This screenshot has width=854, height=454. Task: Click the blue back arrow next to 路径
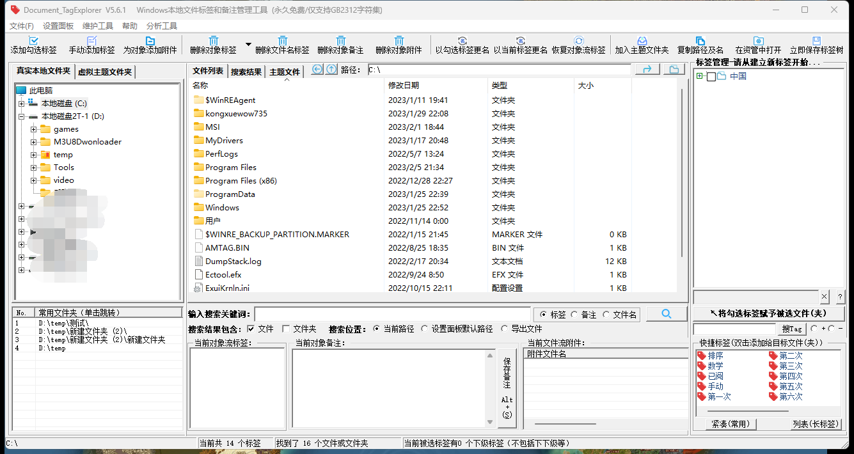[317, 70]
